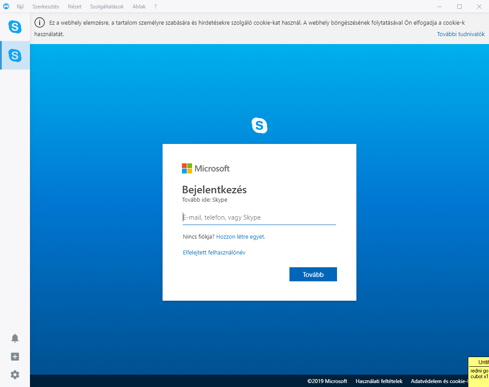Select the highlighted Skype service tab

[15, 55]
